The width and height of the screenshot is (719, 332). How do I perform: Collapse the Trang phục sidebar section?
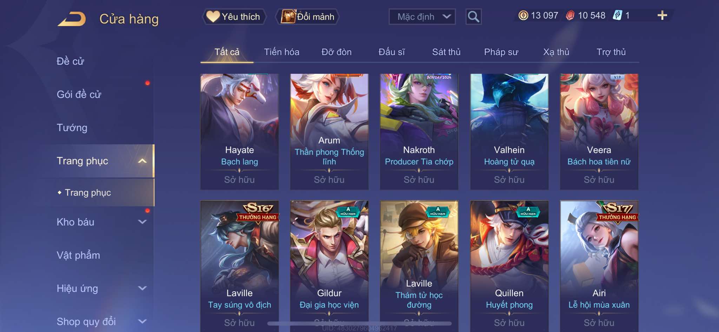point(142,161)
